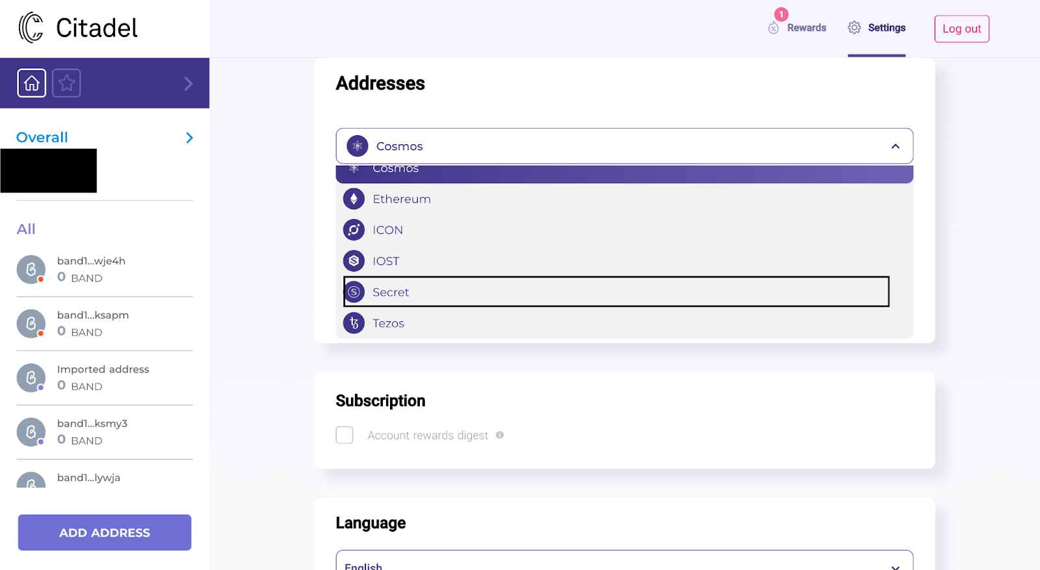The image size is (1040, 570).
Task: Click the Rewards notification icon
Action: 773,28
